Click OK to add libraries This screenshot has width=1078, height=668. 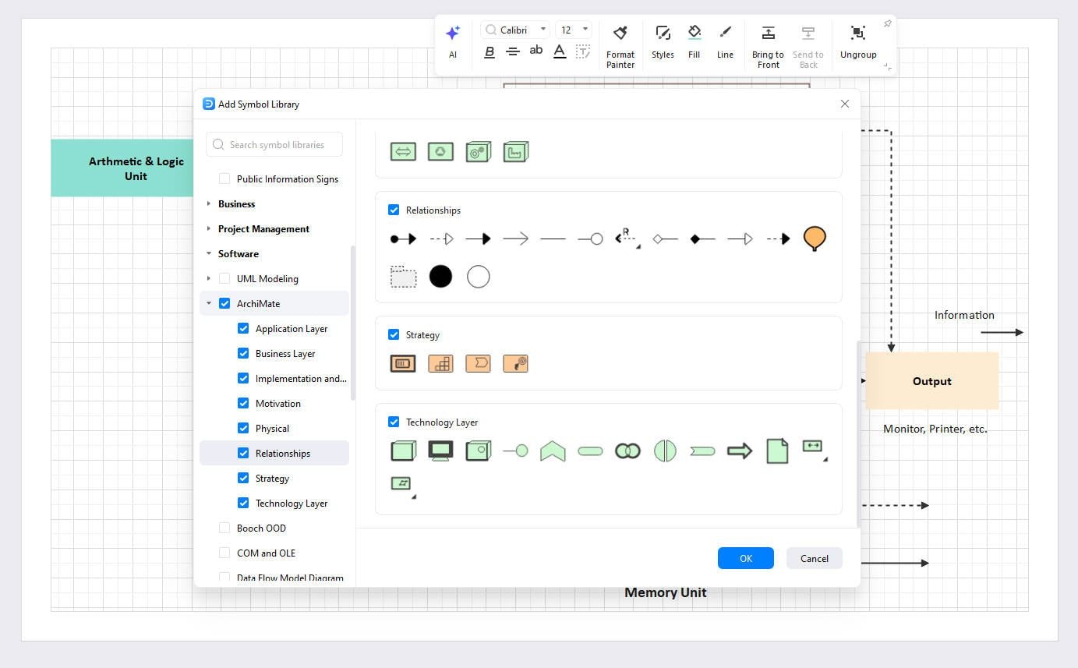pyautogui.click(x=746, y=558)
